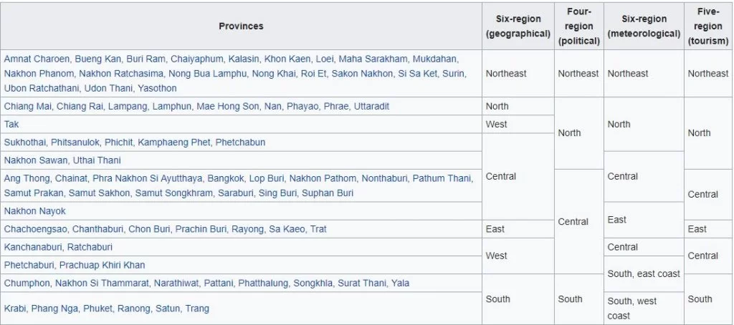Click the Six-region (geographical) column header
The image size is (734, 325).
click(x=517, y=26)
